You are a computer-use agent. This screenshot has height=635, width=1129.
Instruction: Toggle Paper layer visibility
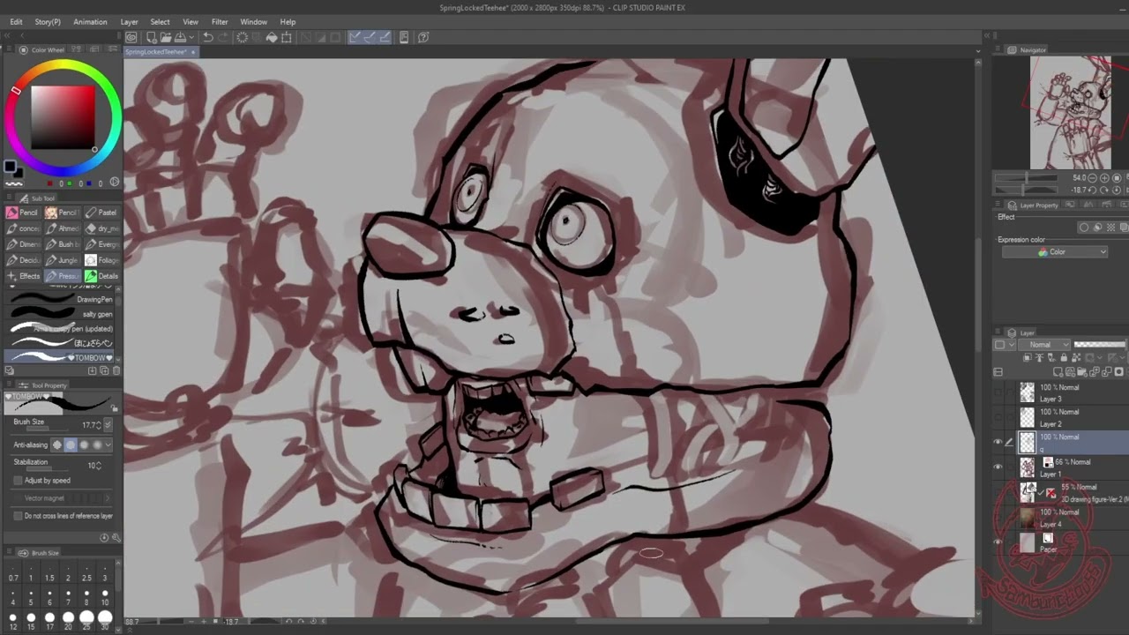[998, 542]
